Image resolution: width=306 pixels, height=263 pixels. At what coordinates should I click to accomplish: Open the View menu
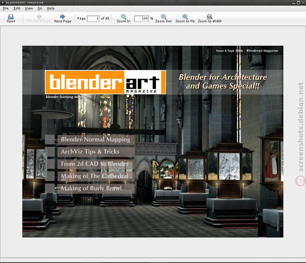[29, 8]
